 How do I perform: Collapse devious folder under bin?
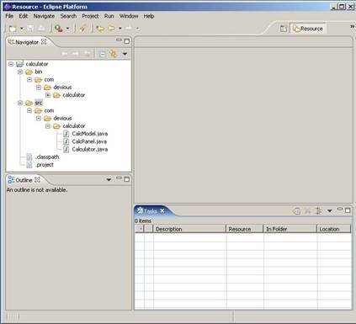(x=39, y=88)
